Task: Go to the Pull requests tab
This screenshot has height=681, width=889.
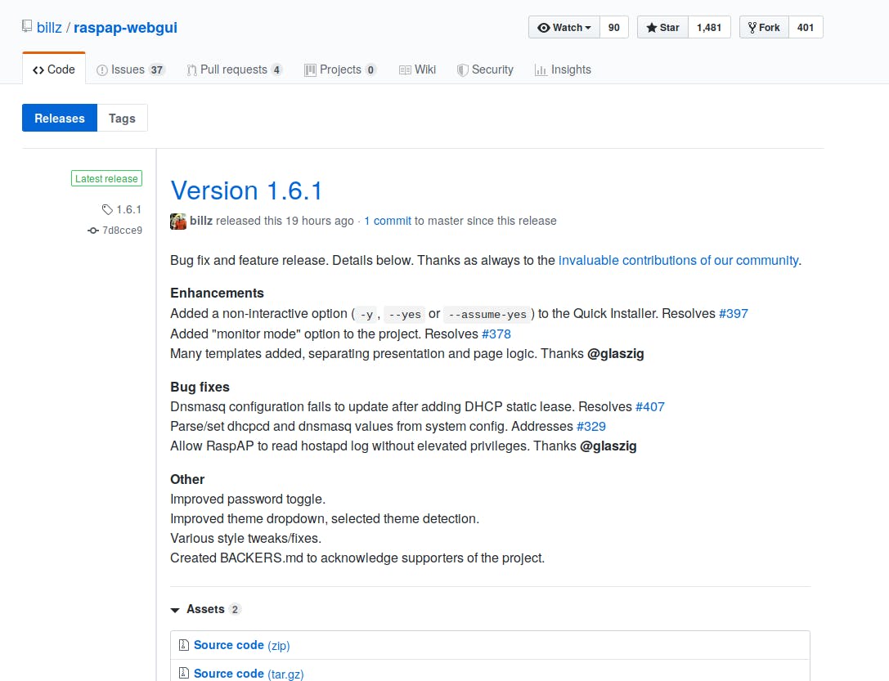Action: point(234,69)
